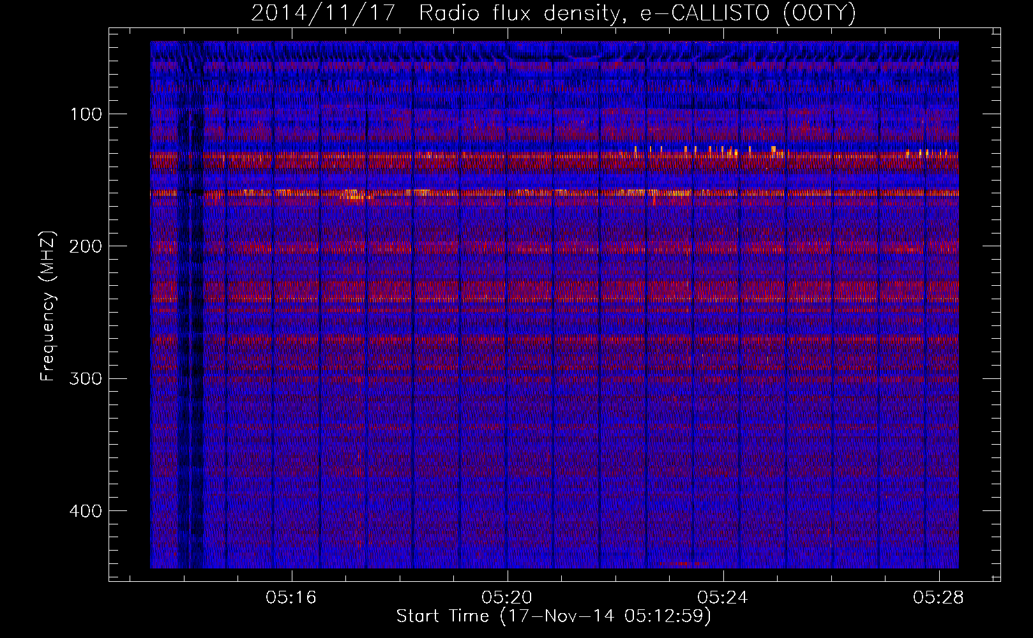The height and width of the screenshot is (638, 1033).
Task: Click the Start Time axis caption
Action: coord(554,616)
